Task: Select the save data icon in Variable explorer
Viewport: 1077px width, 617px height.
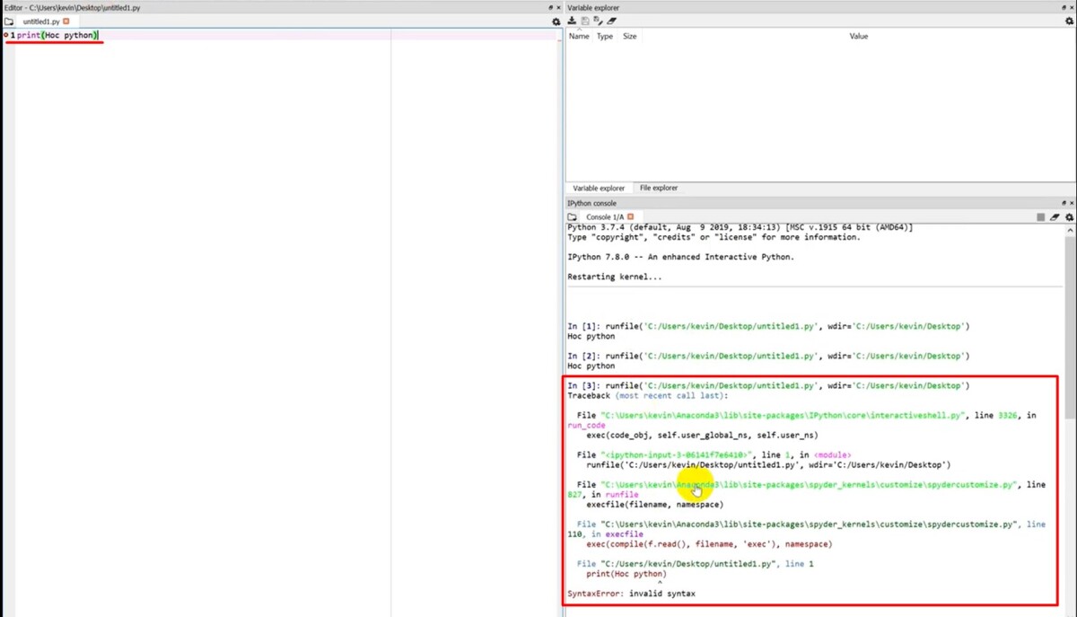Action: [x=584, y=20]
